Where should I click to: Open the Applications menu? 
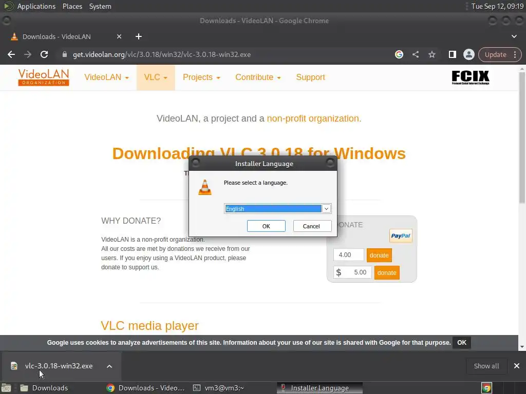(36, 6)
